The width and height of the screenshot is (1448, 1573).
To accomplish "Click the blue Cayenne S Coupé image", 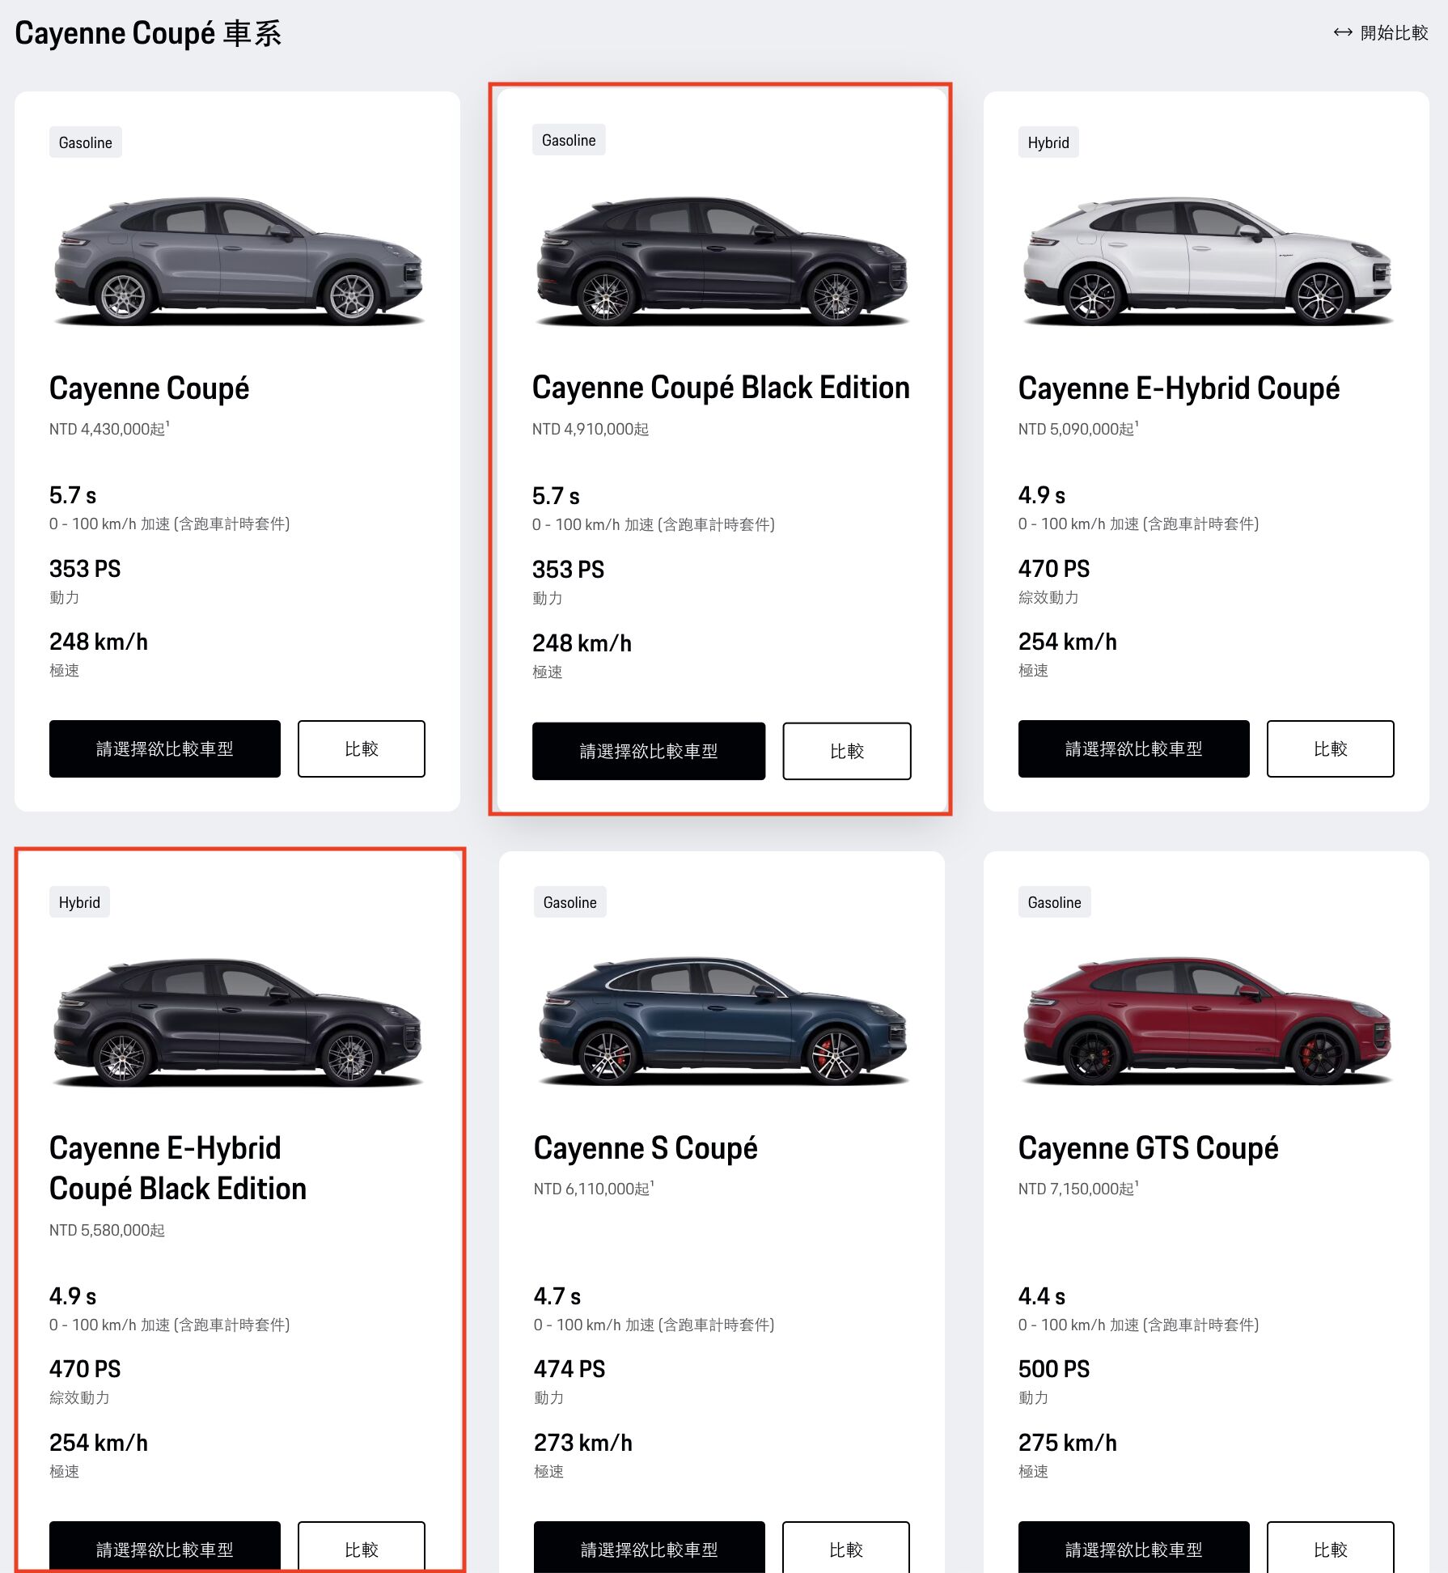I will 722,1021.
